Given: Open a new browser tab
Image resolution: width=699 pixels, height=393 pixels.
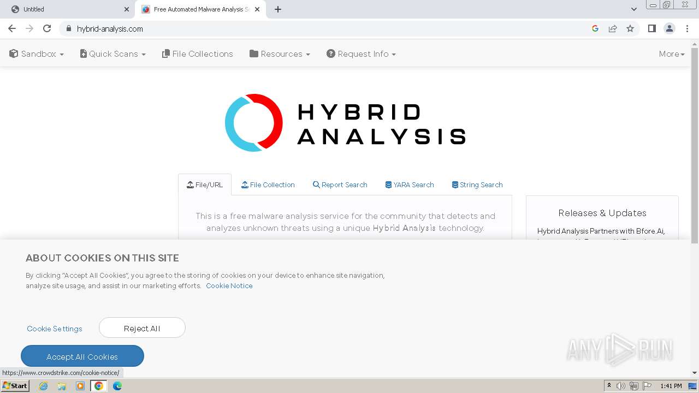Looking at the screenshot, I should pos(278,9).
